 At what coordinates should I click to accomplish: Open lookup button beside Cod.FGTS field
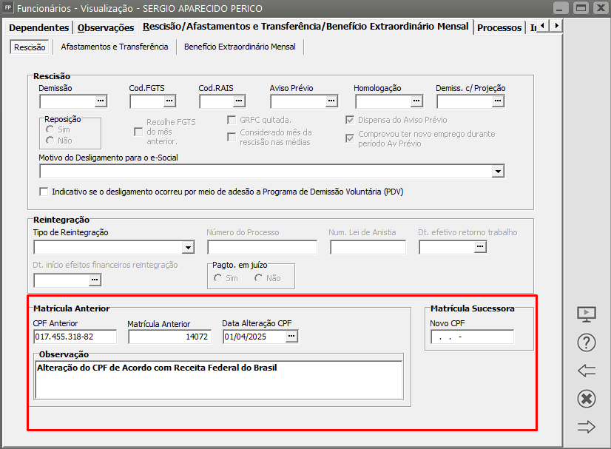pyautogui.click(x=169, y=101)
